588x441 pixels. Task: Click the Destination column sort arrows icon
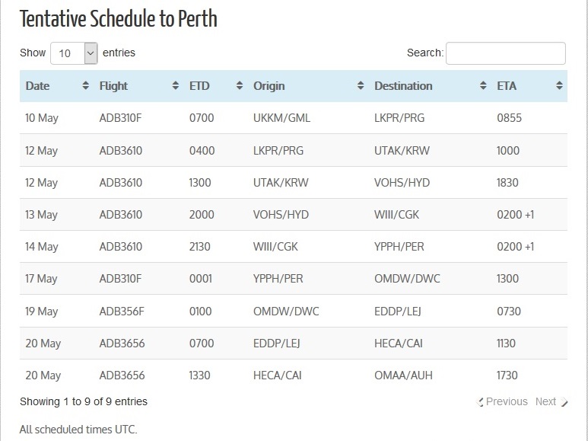pyautogui.click(x=483, y=85)
